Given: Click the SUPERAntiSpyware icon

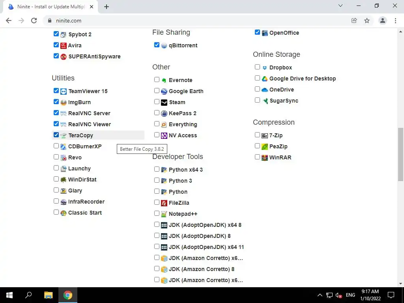Looking at the screenshot, I should (x=64, y=57).
